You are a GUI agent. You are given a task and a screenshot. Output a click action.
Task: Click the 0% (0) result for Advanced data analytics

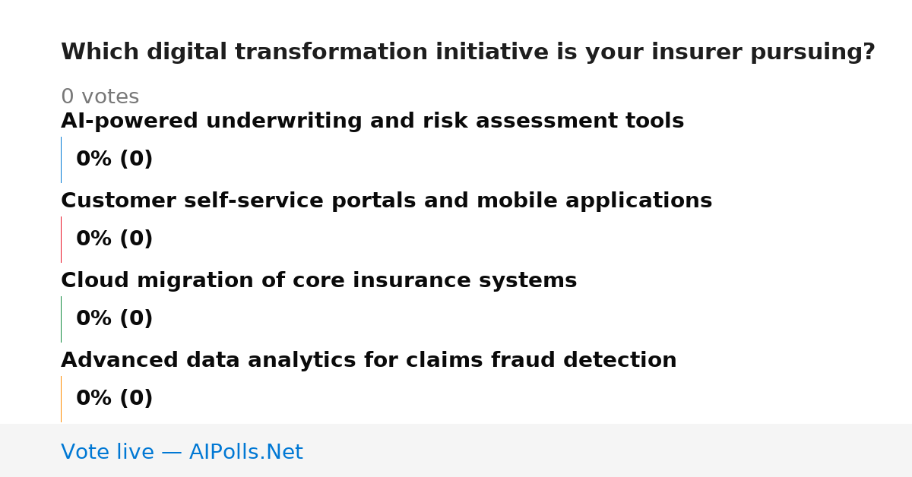pos(114,399)
